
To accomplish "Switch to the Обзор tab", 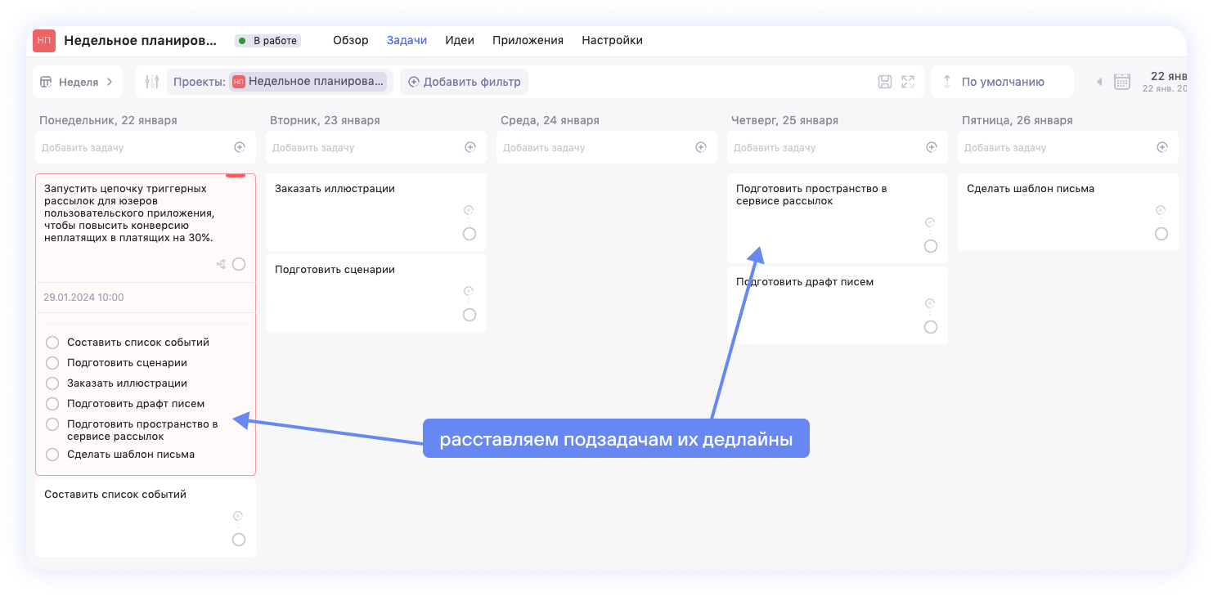I will click(x=351, y=40).
